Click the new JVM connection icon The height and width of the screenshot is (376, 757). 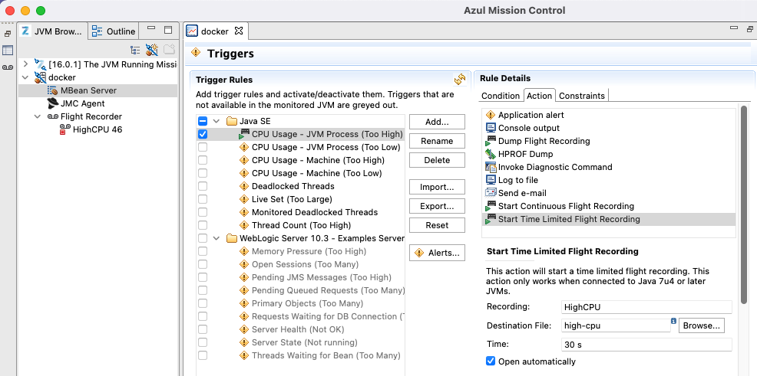[152, 50]
